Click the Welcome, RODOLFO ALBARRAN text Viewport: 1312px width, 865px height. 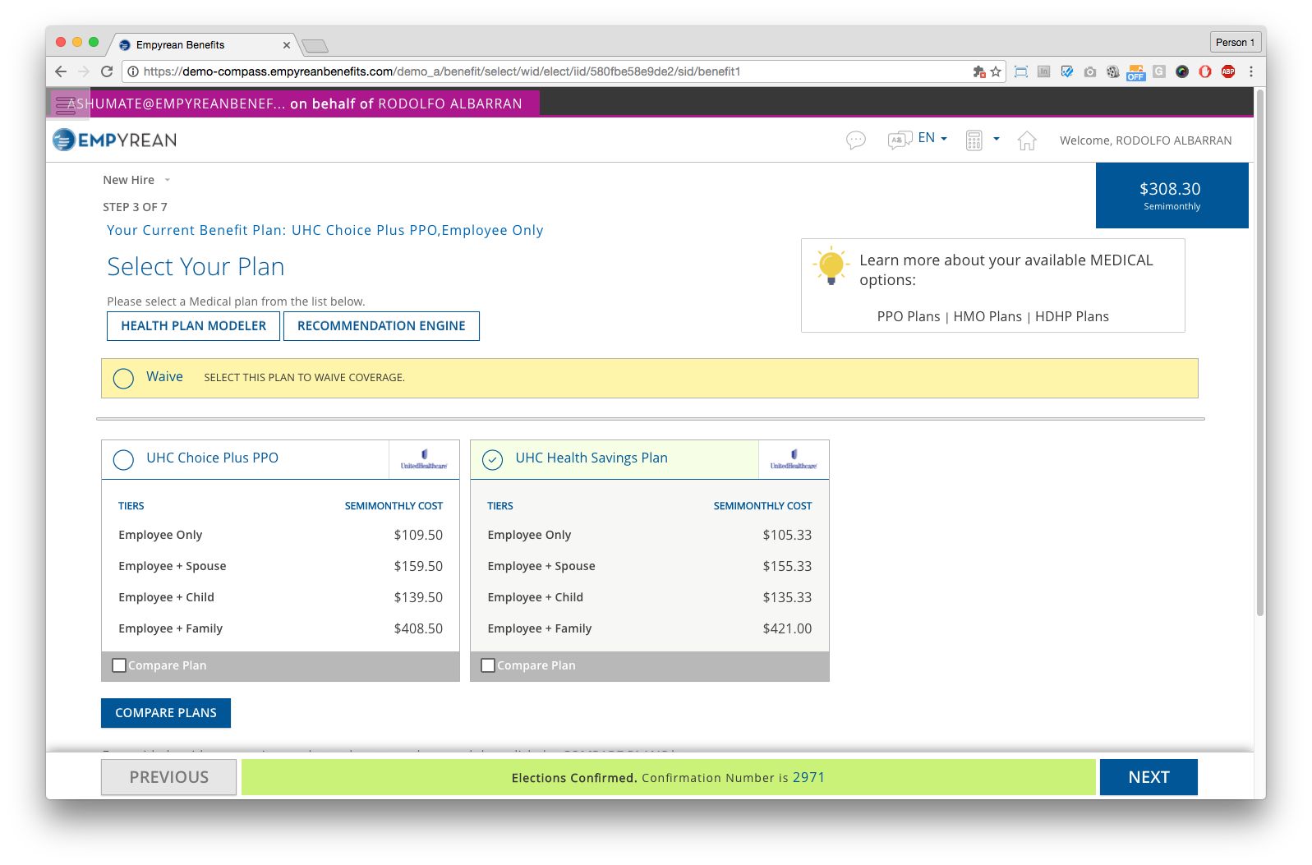point(1145,140)
